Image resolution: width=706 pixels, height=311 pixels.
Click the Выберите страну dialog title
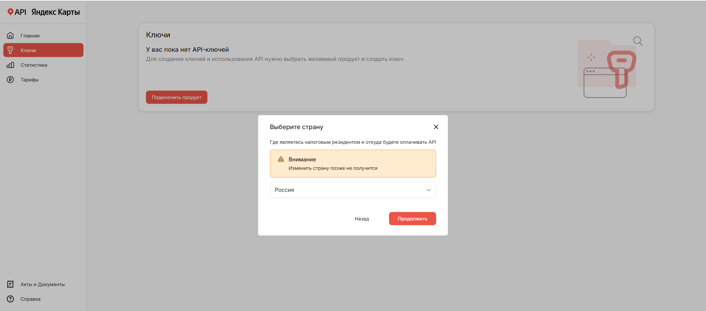coord(297,127)
